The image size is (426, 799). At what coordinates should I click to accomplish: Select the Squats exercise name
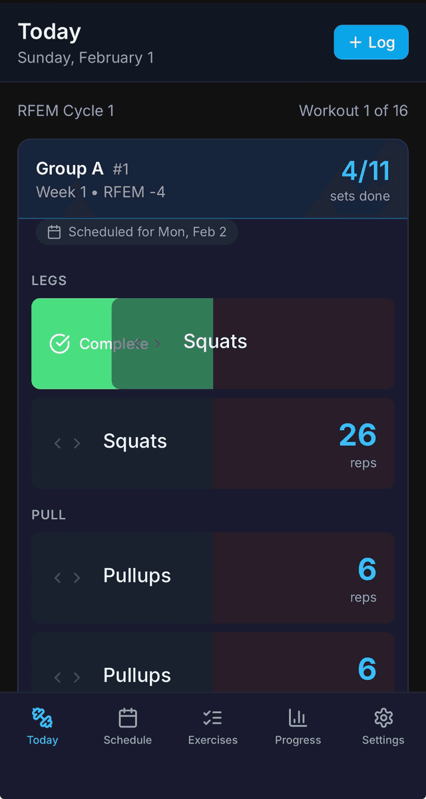(x=215, y=342)
